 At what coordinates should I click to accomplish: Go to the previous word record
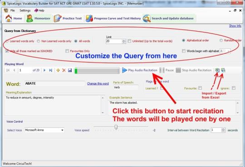14,70
